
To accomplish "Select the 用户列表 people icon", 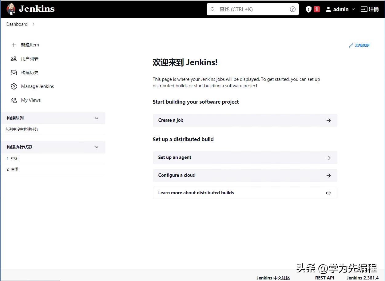I will (x=14, y=58).
